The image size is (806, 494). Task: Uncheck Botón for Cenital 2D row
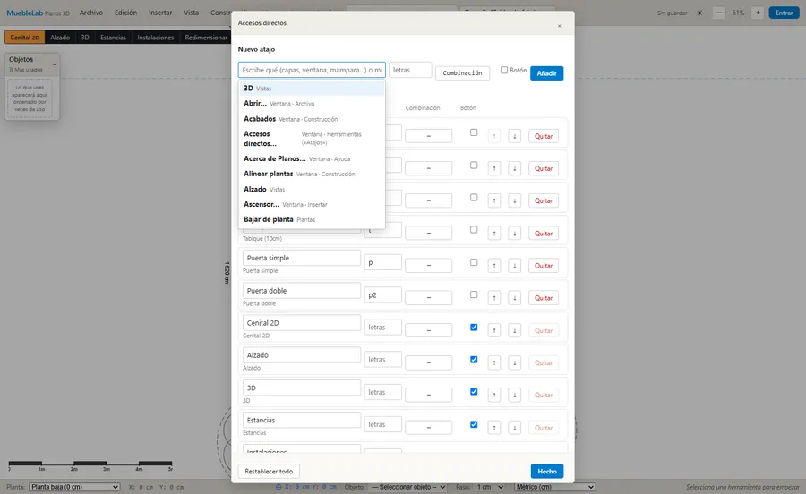pyautogui.click(x=474, y=328)
